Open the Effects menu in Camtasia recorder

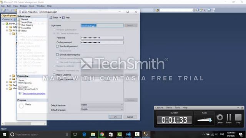pyautogui.click(x=169, y=108)
